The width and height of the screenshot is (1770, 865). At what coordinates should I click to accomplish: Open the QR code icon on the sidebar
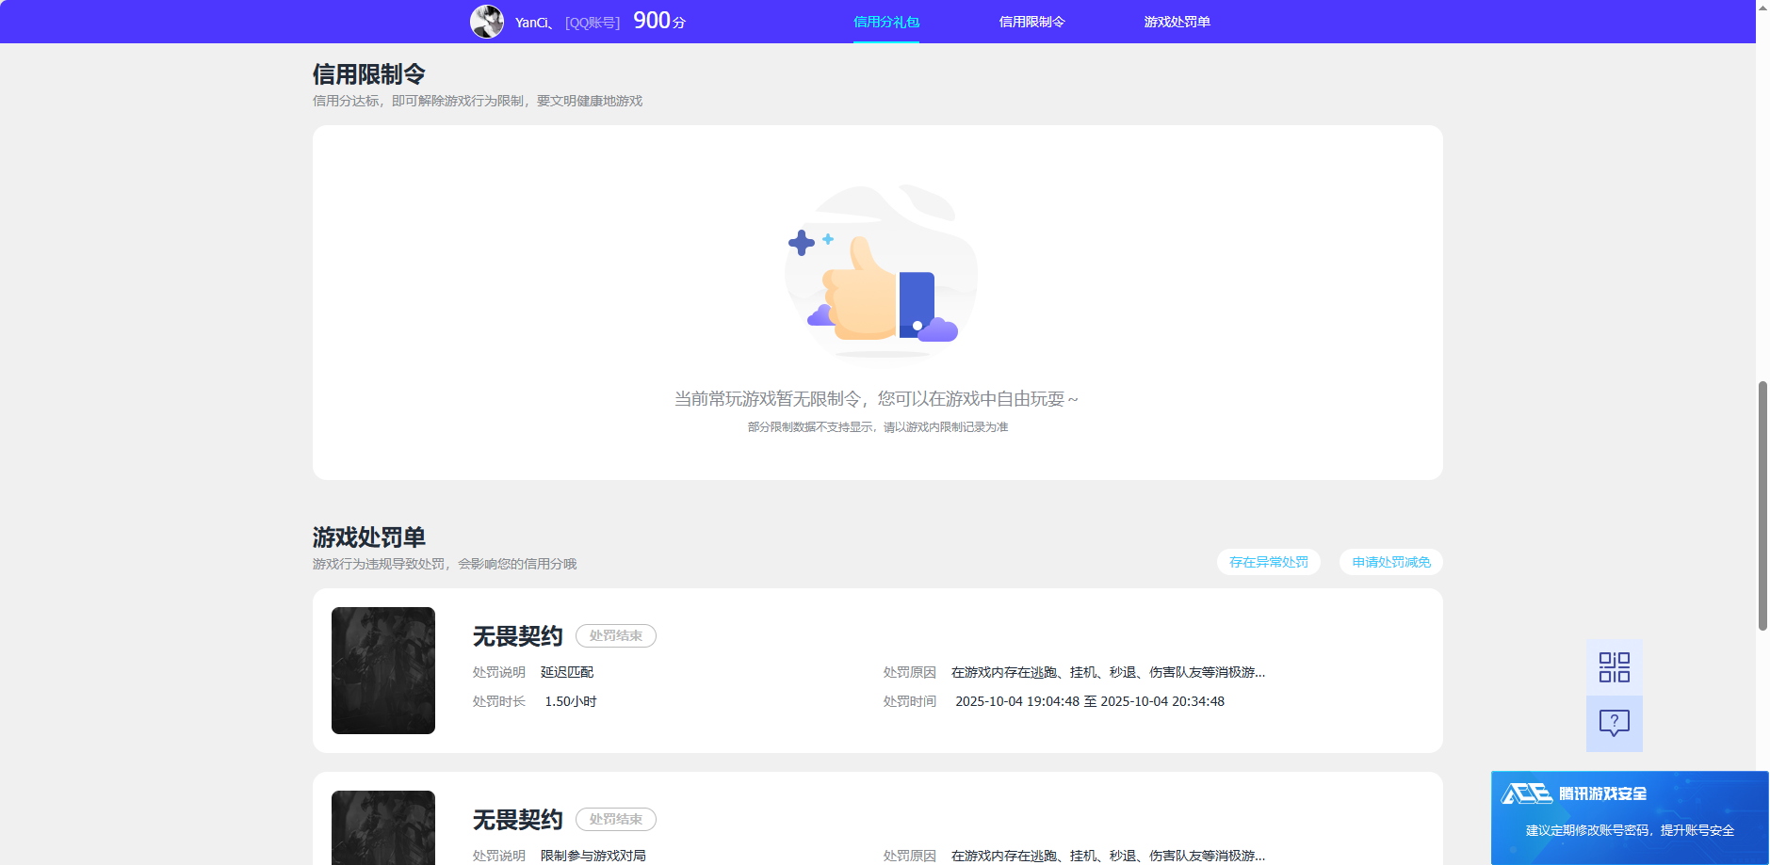pos(1614,667)
